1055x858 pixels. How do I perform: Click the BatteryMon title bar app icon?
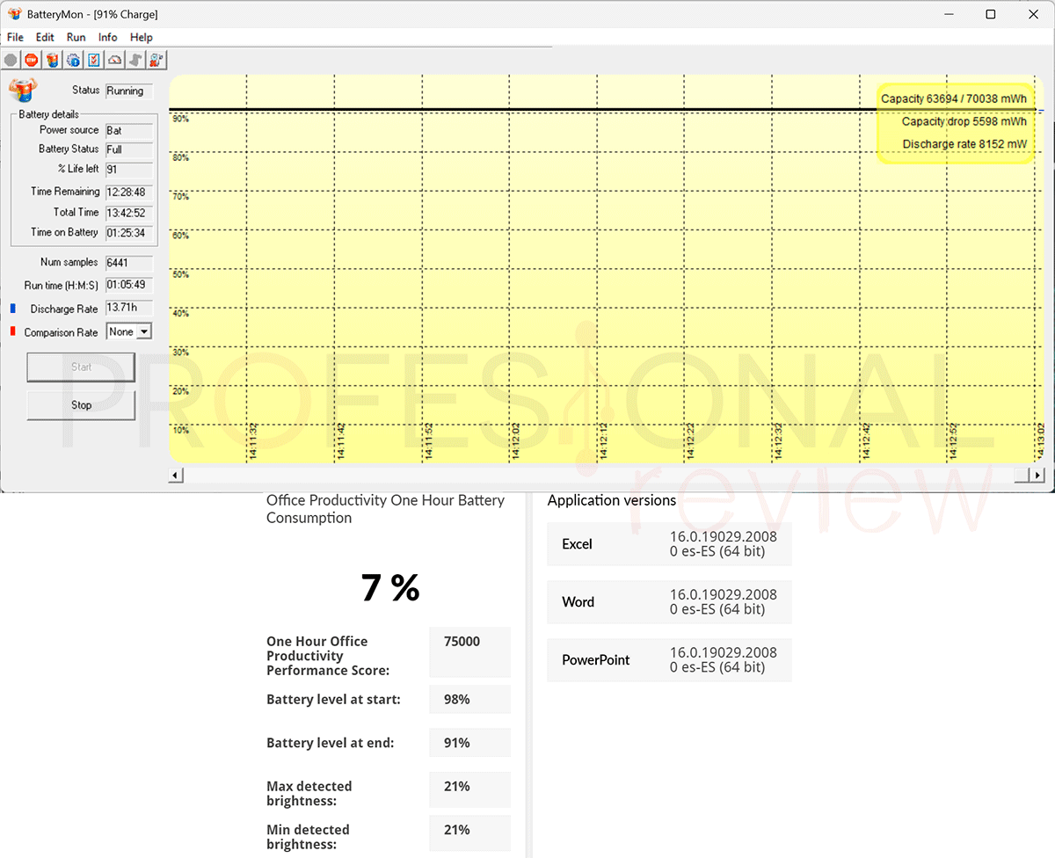[x=14, y=14]
